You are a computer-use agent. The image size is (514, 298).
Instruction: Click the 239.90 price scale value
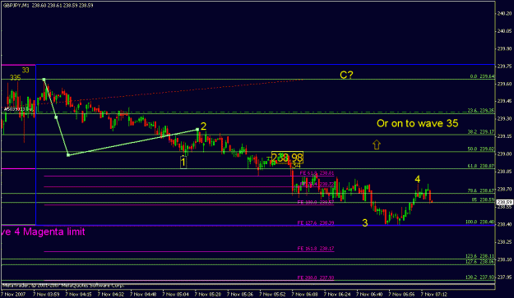(504, 48)
